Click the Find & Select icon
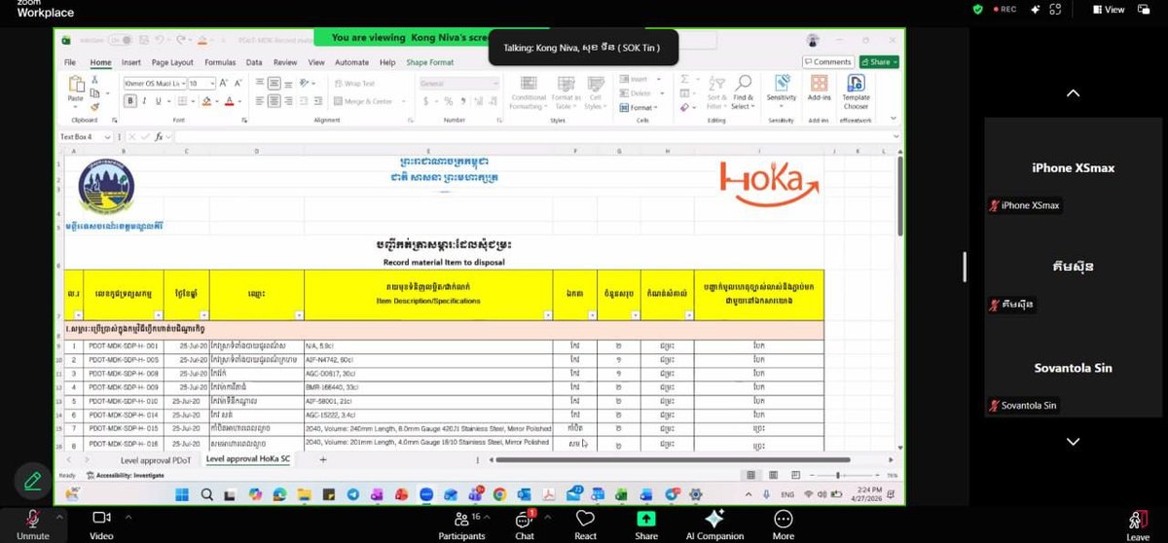 [743, 91]
